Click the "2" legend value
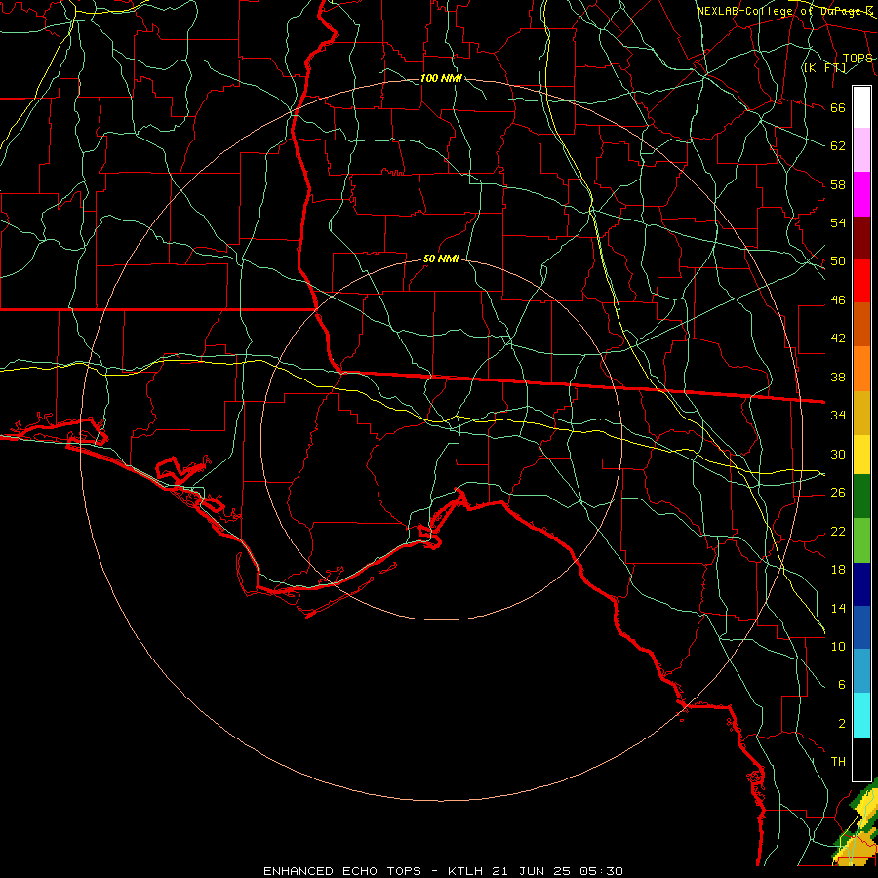Image resolution: width=878 pixels, height=878 pixels. (x=842, y=724)
